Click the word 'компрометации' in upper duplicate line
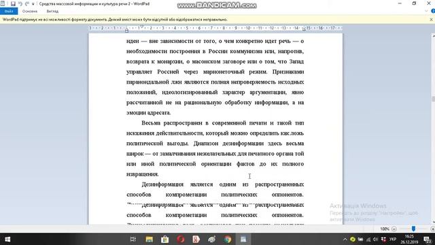This screenshot has width=435, height=245. point(186,195)
